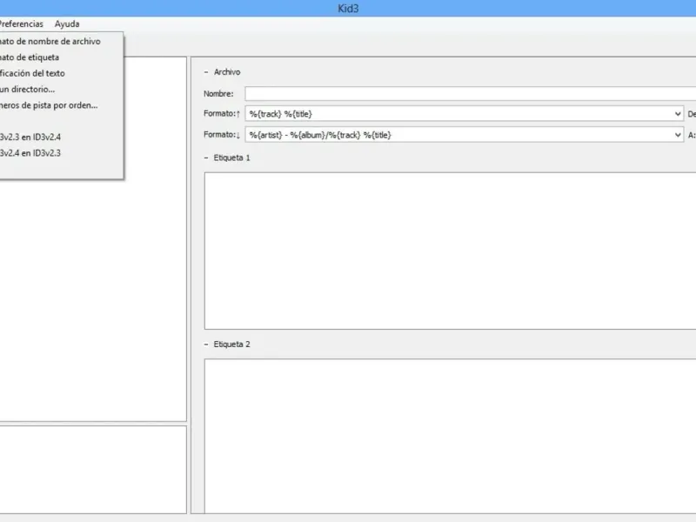The height and width of the screenshot is (522, 696).
Task: Collapse the Archivo section
Action: point(206,72)
